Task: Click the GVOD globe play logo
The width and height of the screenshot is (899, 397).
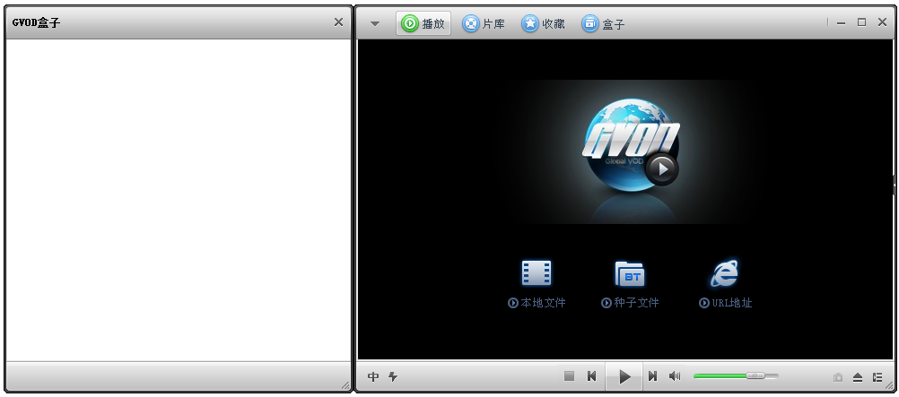Action: tap(631, 144)
